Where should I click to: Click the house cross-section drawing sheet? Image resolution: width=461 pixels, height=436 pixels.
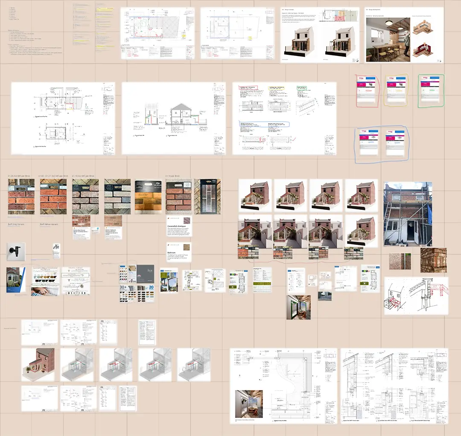pos(173,118)
